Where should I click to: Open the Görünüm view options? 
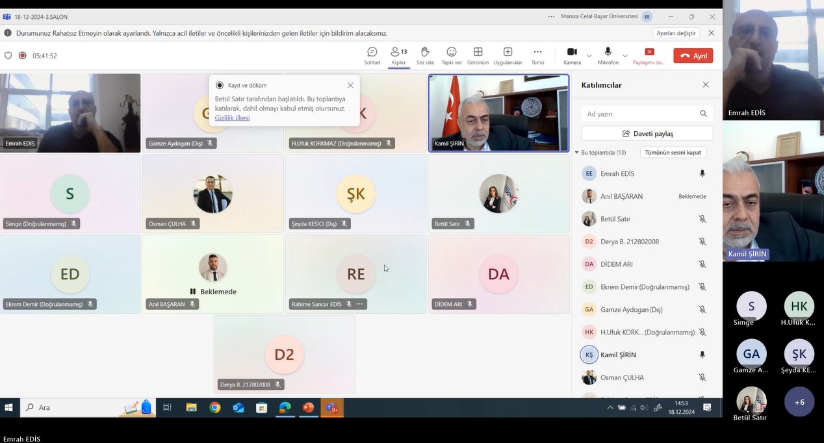[478, 55]
